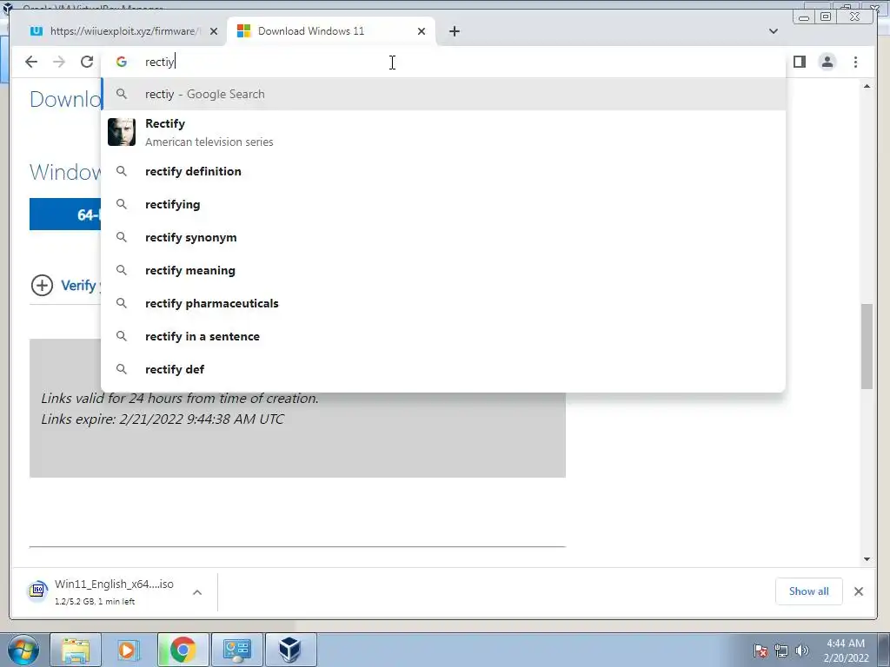Click the network tray icon
This screenshot has width=890, height=667.
point(781,650)
